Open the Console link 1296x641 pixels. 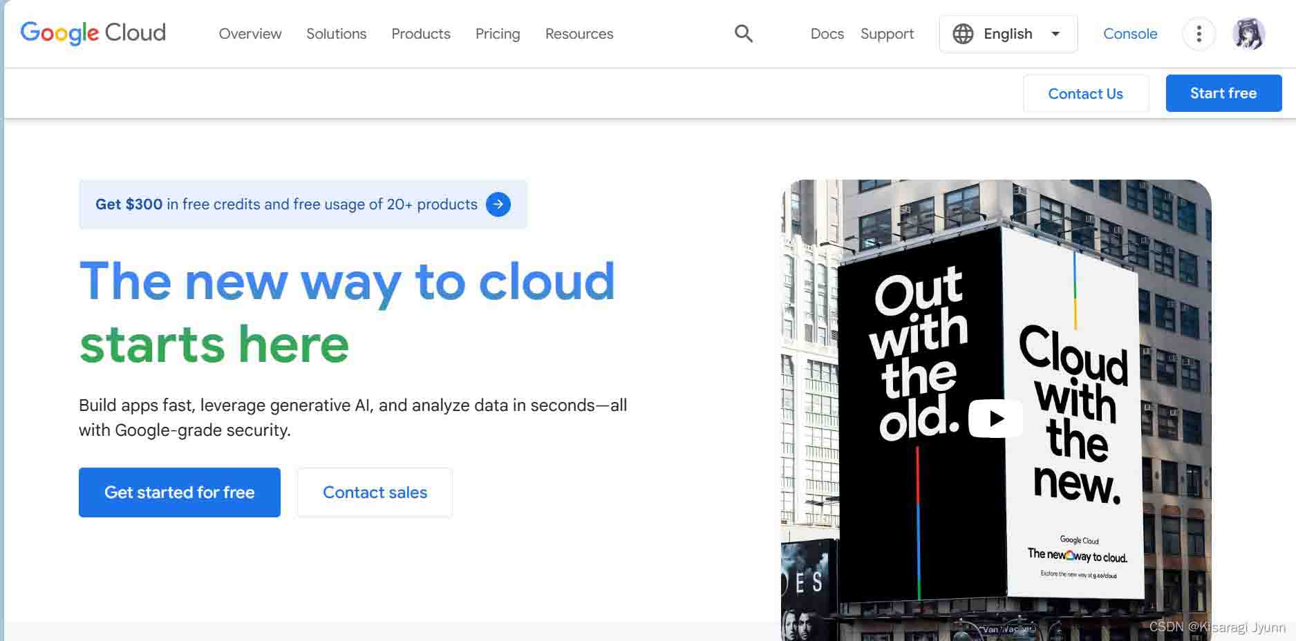click(1130, 34)
